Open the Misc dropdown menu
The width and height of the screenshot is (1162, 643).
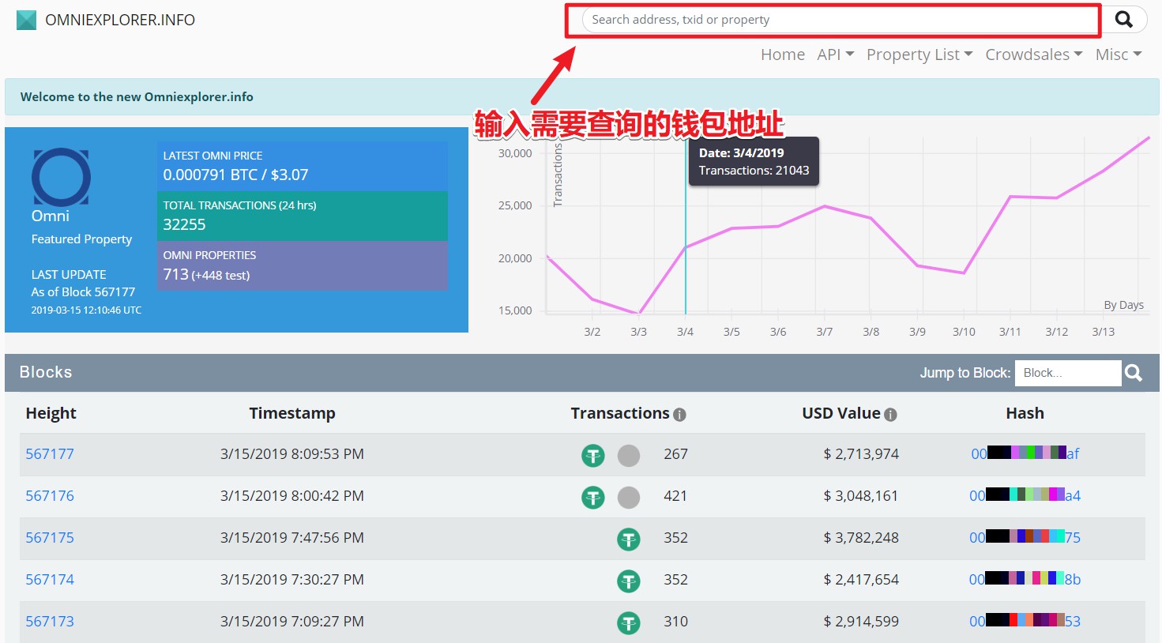coord(1119,55)
